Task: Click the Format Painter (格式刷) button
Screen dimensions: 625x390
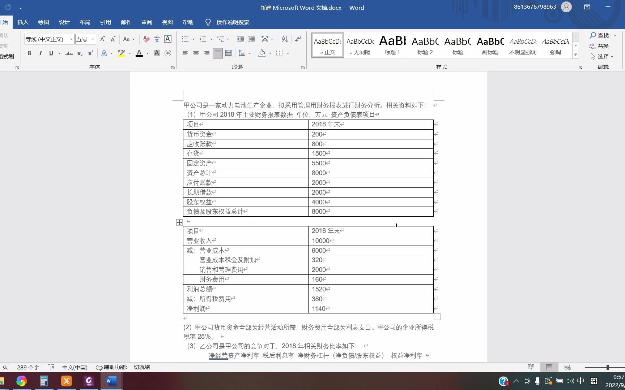Action: (x=7, y=56)
